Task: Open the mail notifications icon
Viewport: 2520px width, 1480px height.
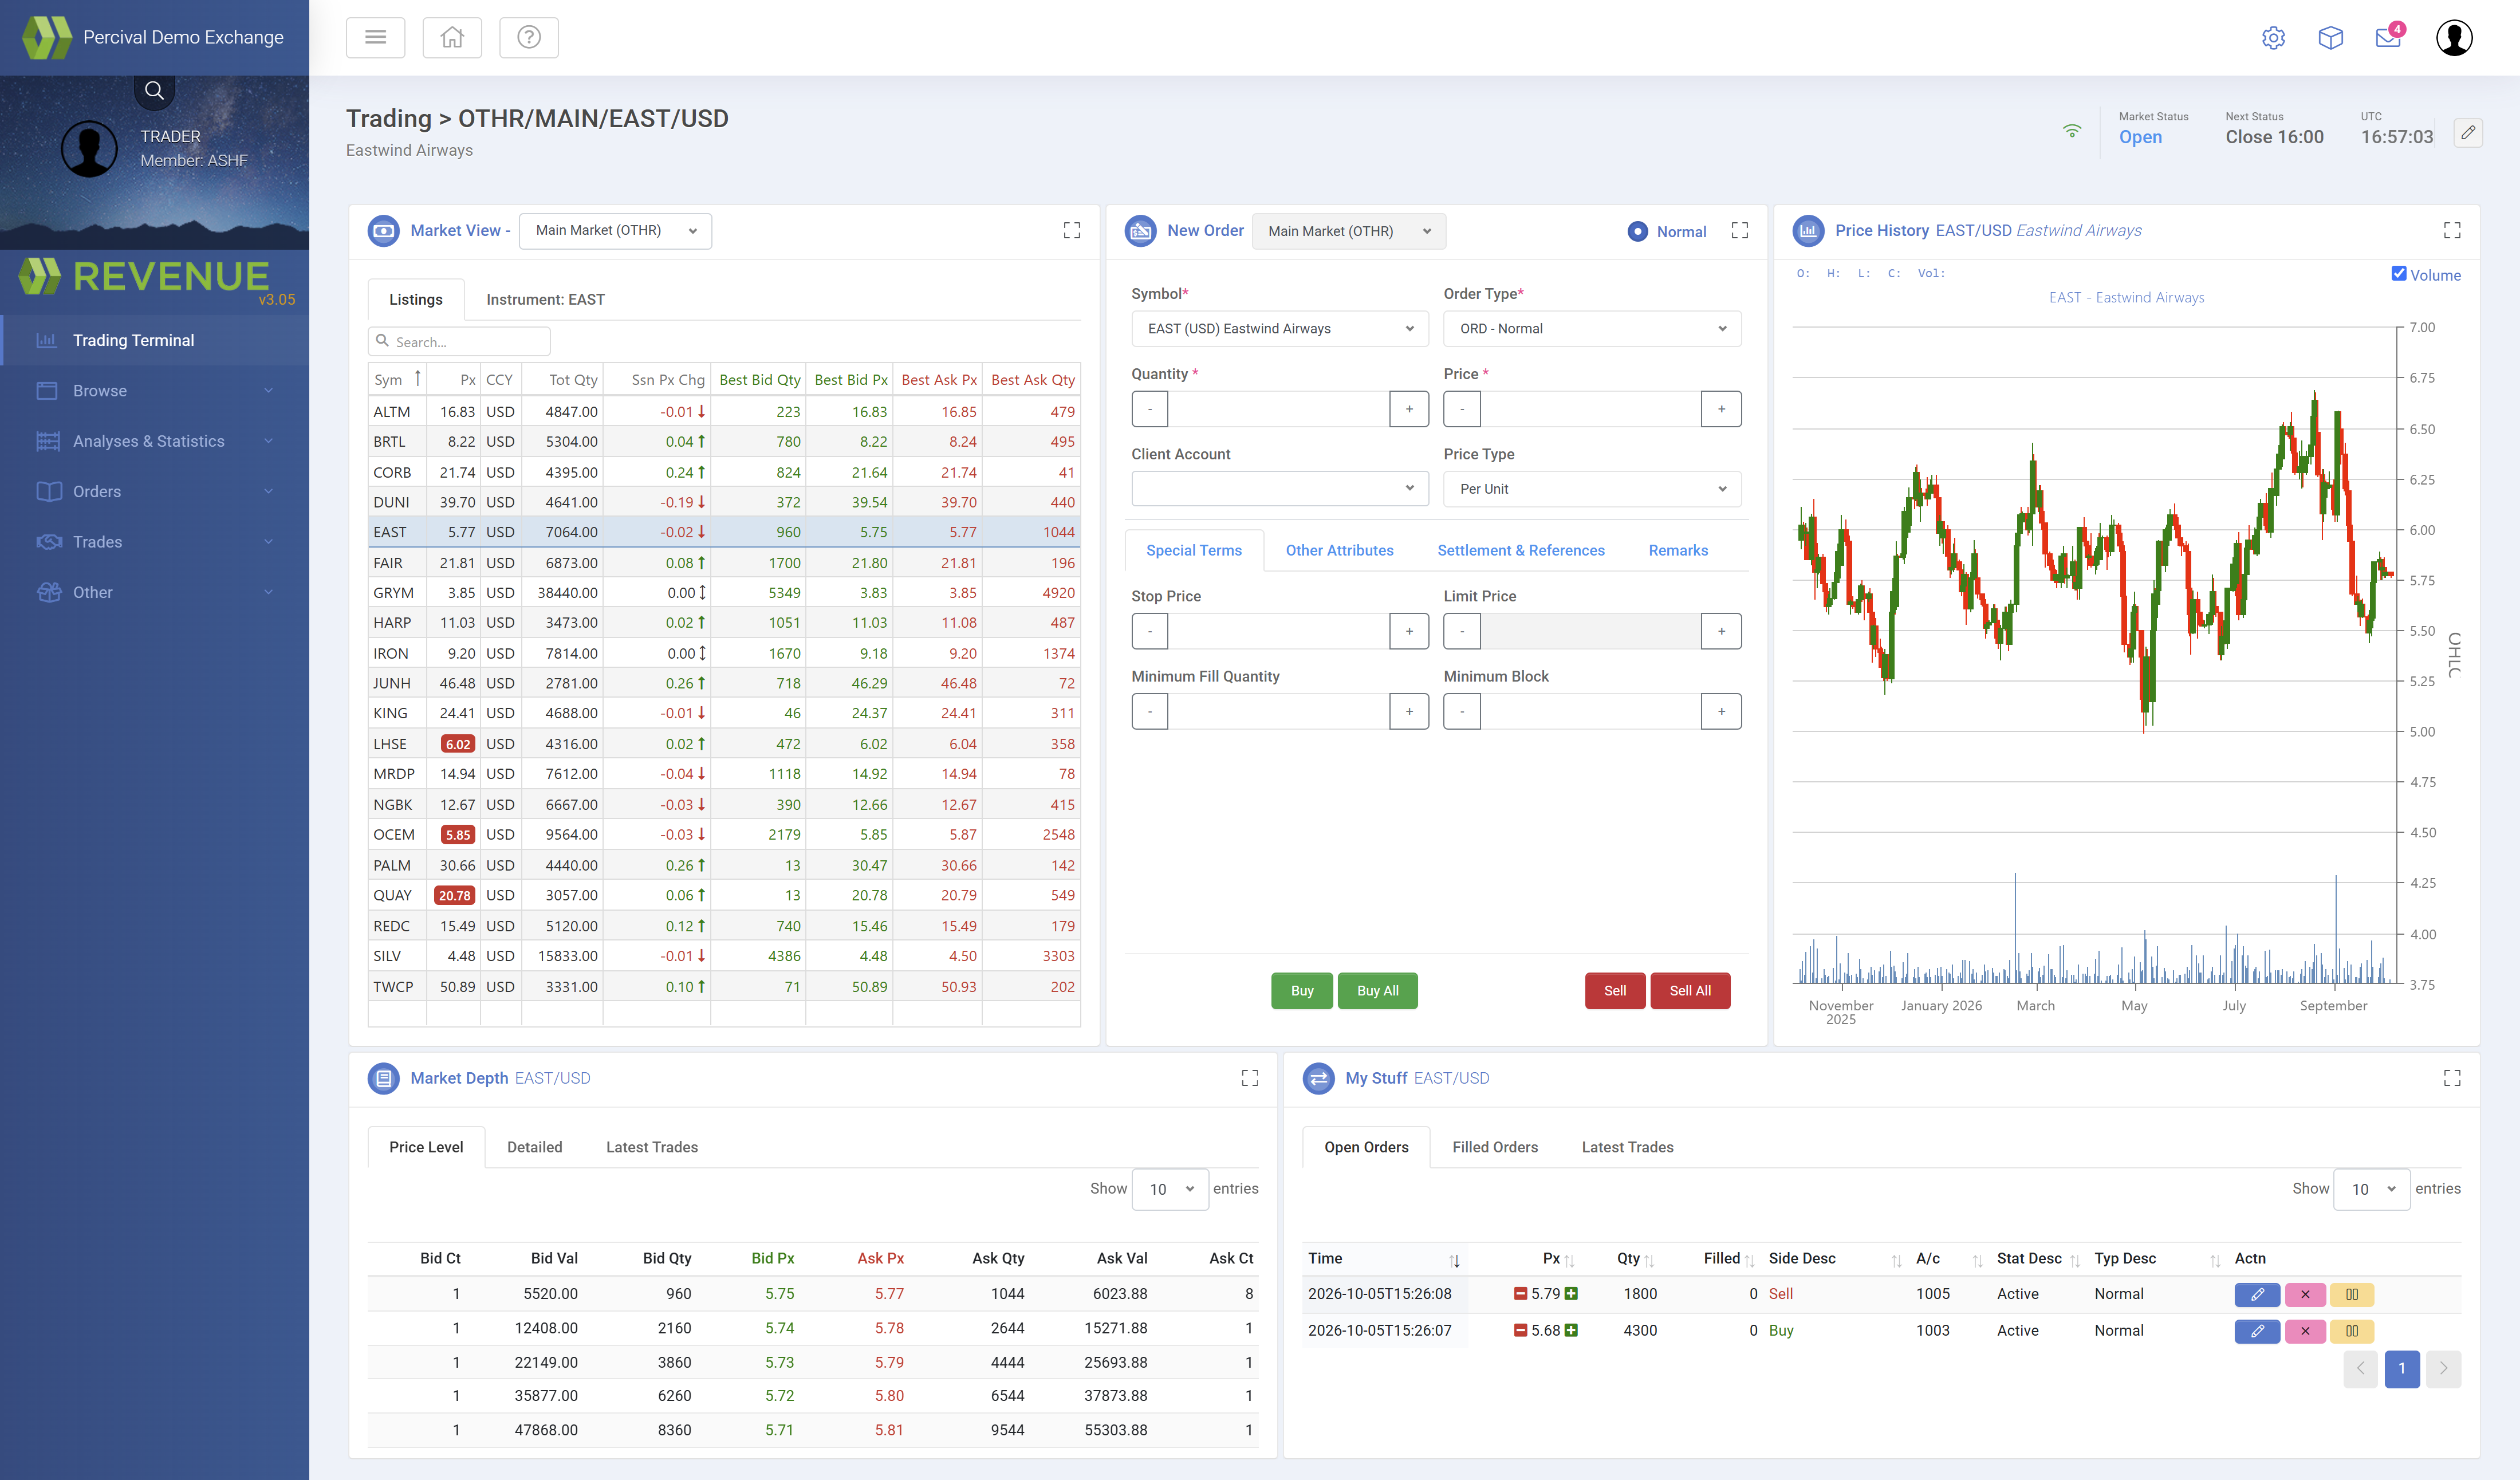Action: [2388, 37]
